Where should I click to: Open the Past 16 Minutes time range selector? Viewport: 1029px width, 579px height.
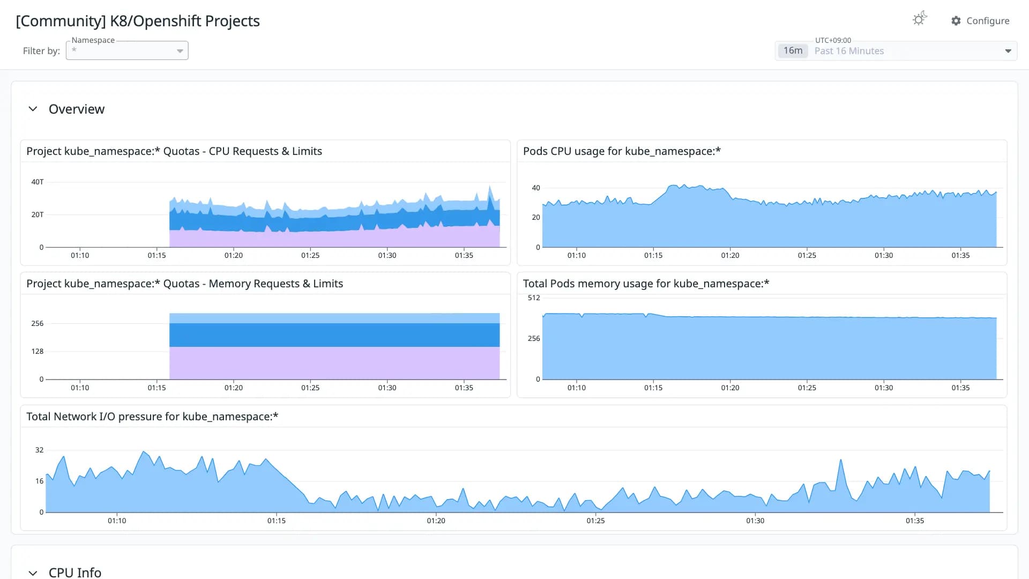pos(896,51)
